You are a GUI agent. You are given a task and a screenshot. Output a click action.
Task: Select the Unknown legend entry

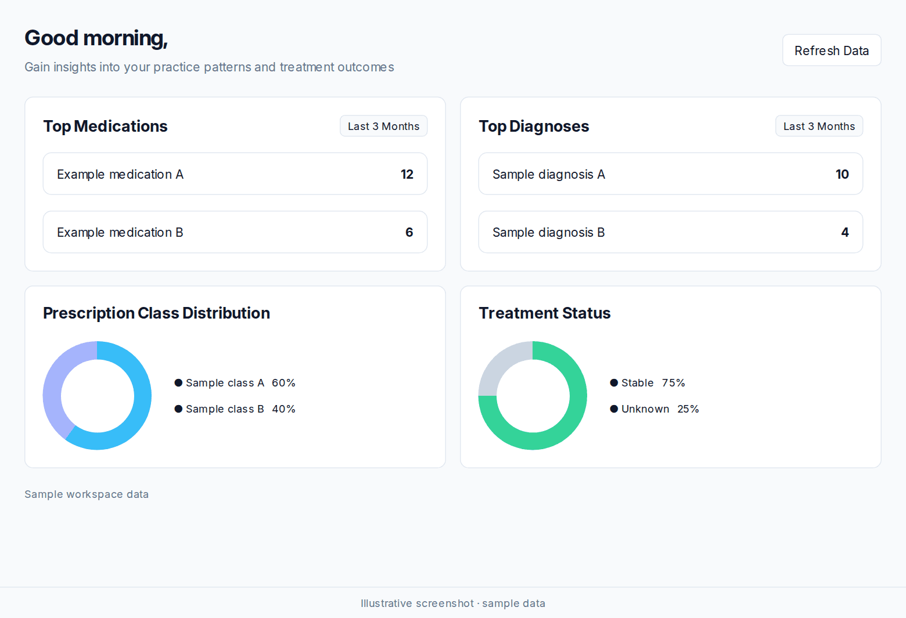point(655,409)
